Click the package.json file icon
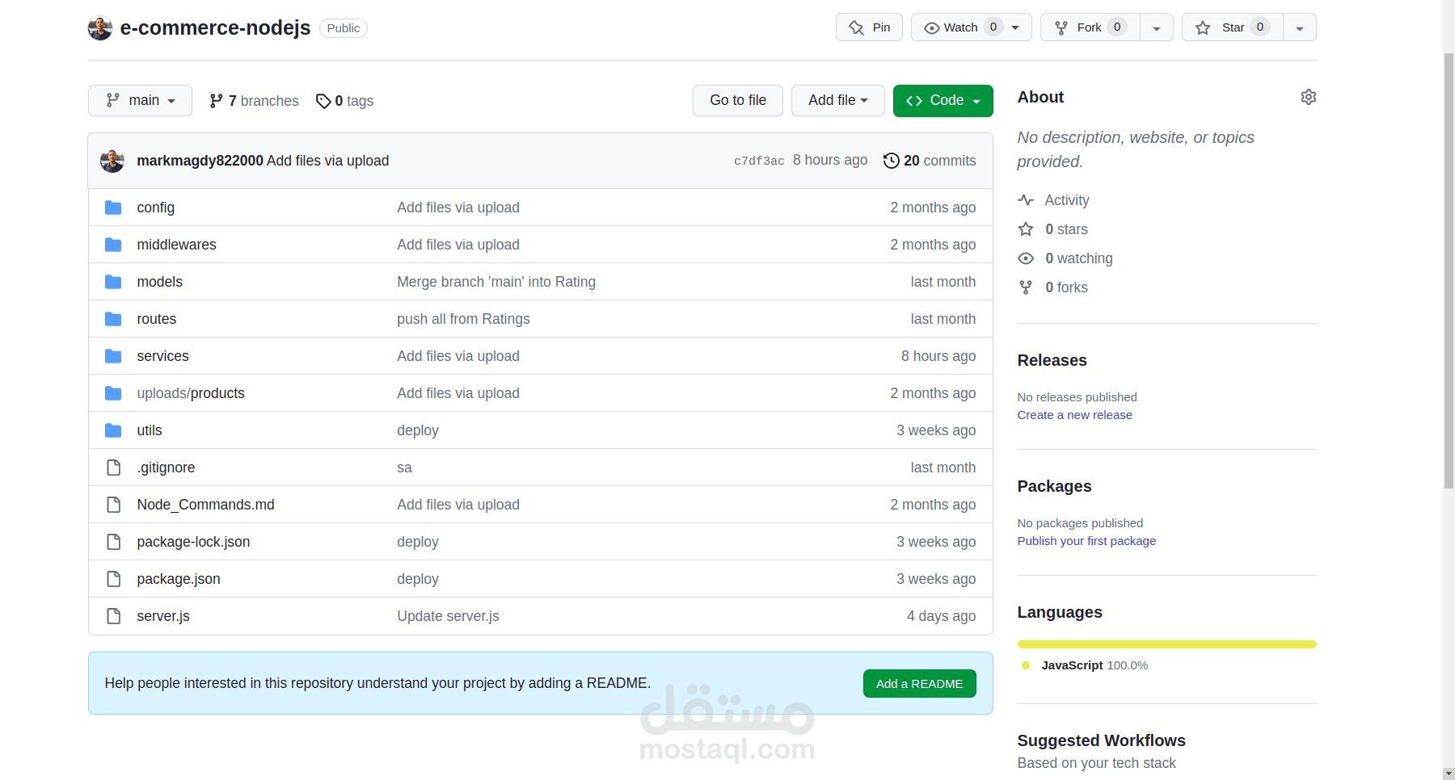Image resolution: width=1455 pixels, height=780 pixels. 114,579
